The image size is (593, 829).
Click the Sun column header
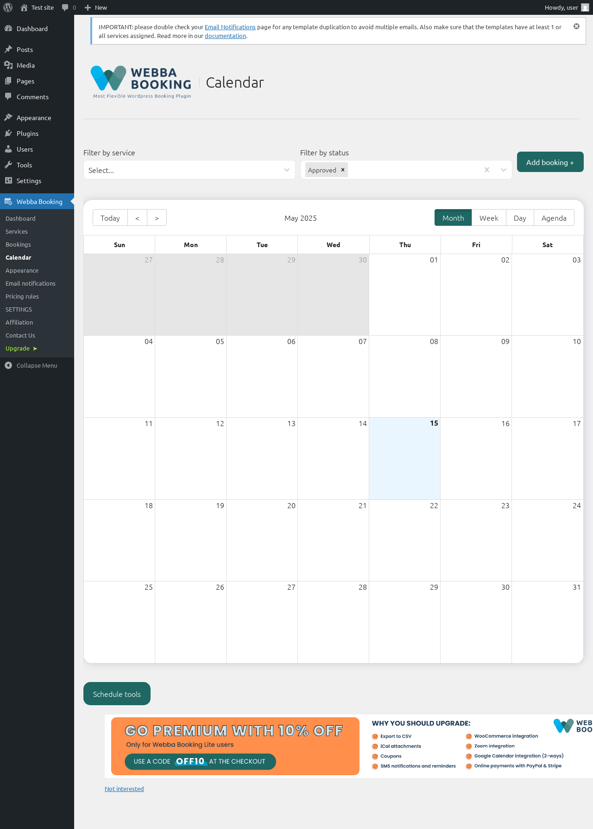coord(120,245)
